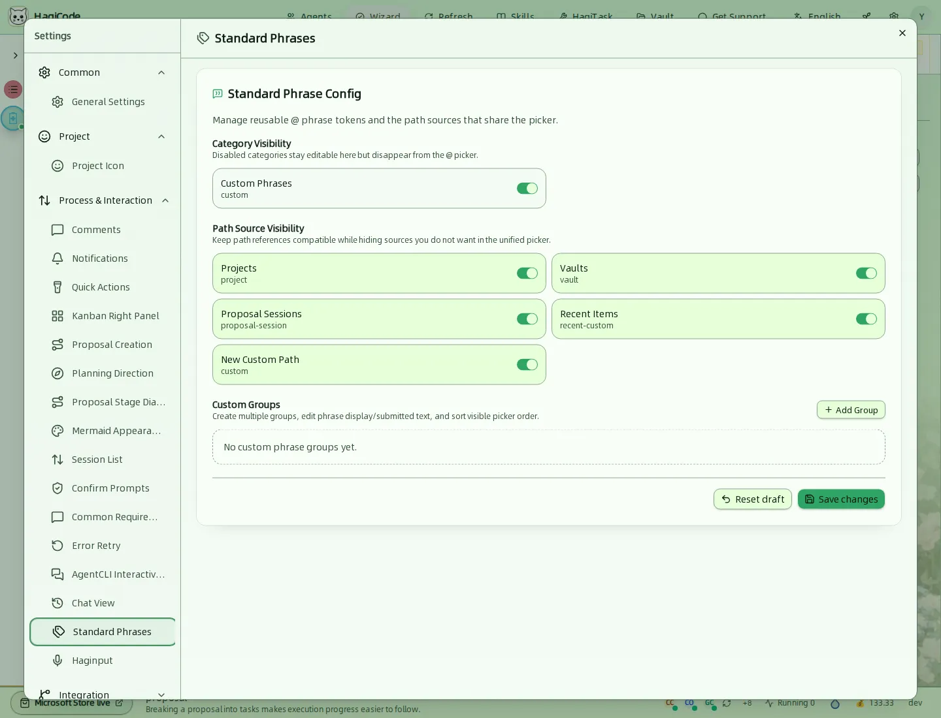Turn off the Vaults path source

(867, 273)
